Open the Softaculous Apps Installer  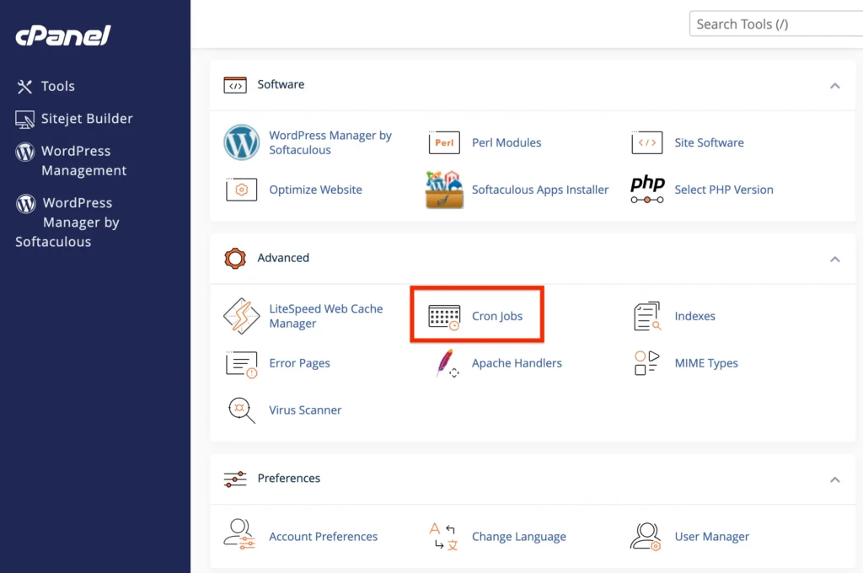444,190
